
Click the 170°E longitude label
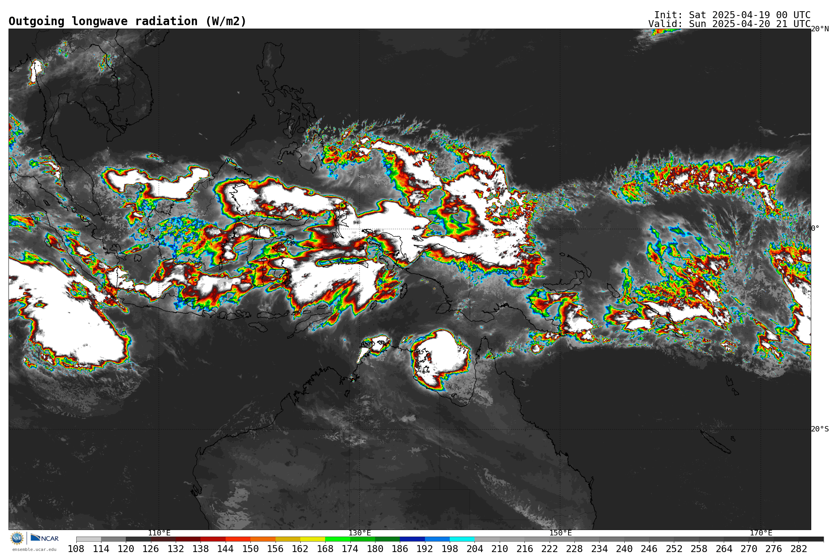pos(761,533)
